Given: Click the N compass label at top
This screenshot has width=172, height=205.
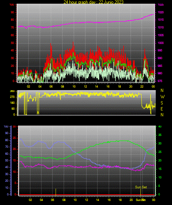Looking at the screenshot, I should pyautogui.click(x=162, y=90).
